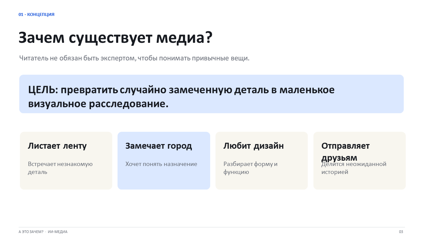Select the text "Хочет понять назначение"
The height and width of the screenshot is (239, 425).
(161, 164)
